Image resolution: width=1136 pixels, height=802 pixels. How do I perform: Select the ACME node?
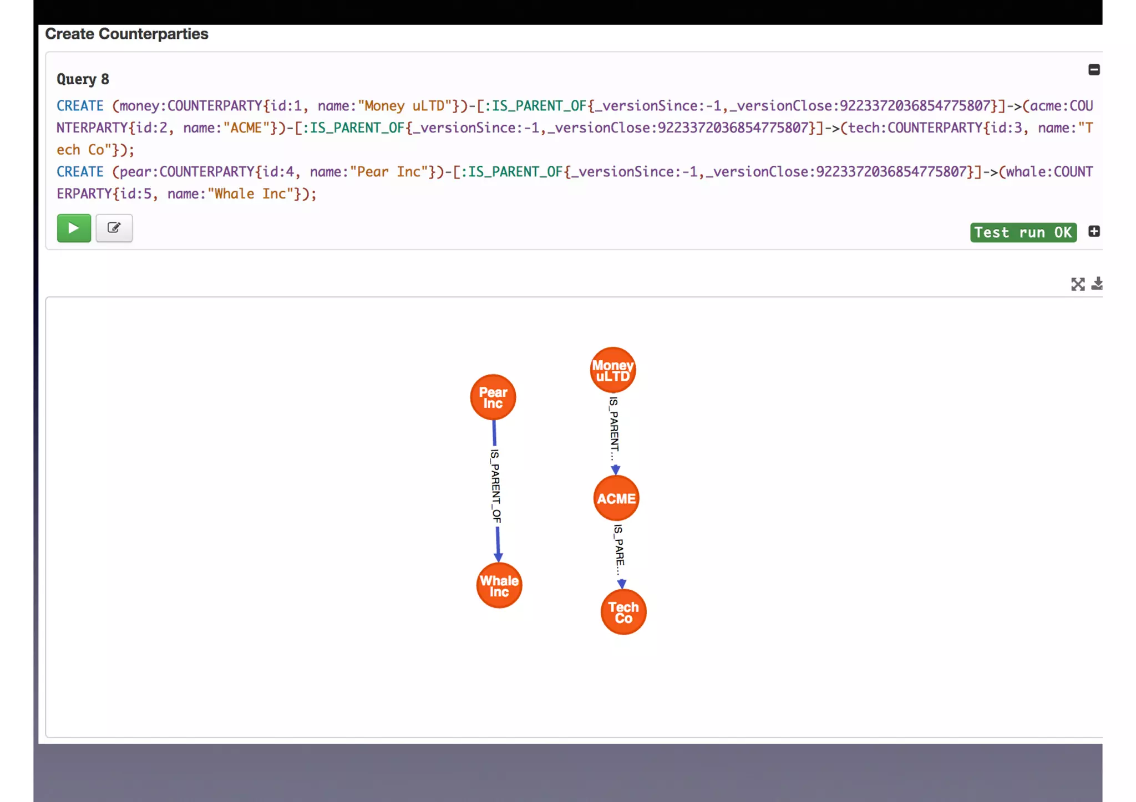(616, 498)
